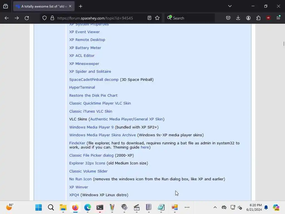Open Firefox downloads panel
This screenshot has height=214, width=285.
tap(238, 18)
